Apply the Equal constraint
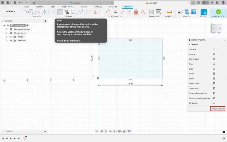The width and height of the screenshot is (227, 142). coord(115,12)
